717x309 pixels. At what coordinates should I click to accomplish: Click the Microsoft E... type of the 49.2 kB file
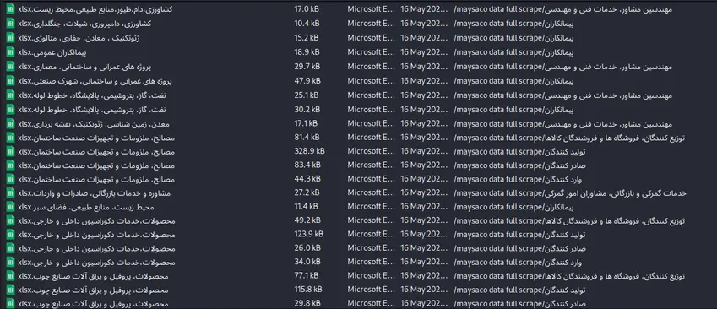371,221
